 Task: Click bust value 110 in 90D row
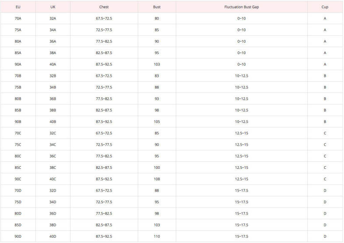coord(157,236)
